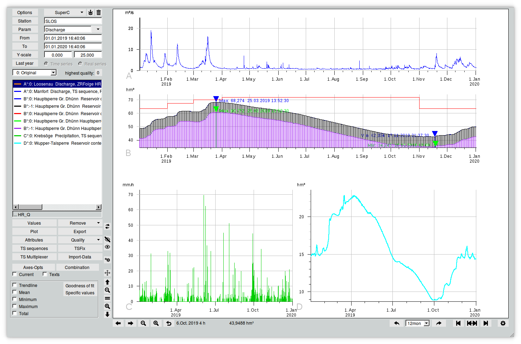The width and height of the screenshot is (521, 344).
Task: Open the gear settings at bottom right
Action: [x=503, y=323]
